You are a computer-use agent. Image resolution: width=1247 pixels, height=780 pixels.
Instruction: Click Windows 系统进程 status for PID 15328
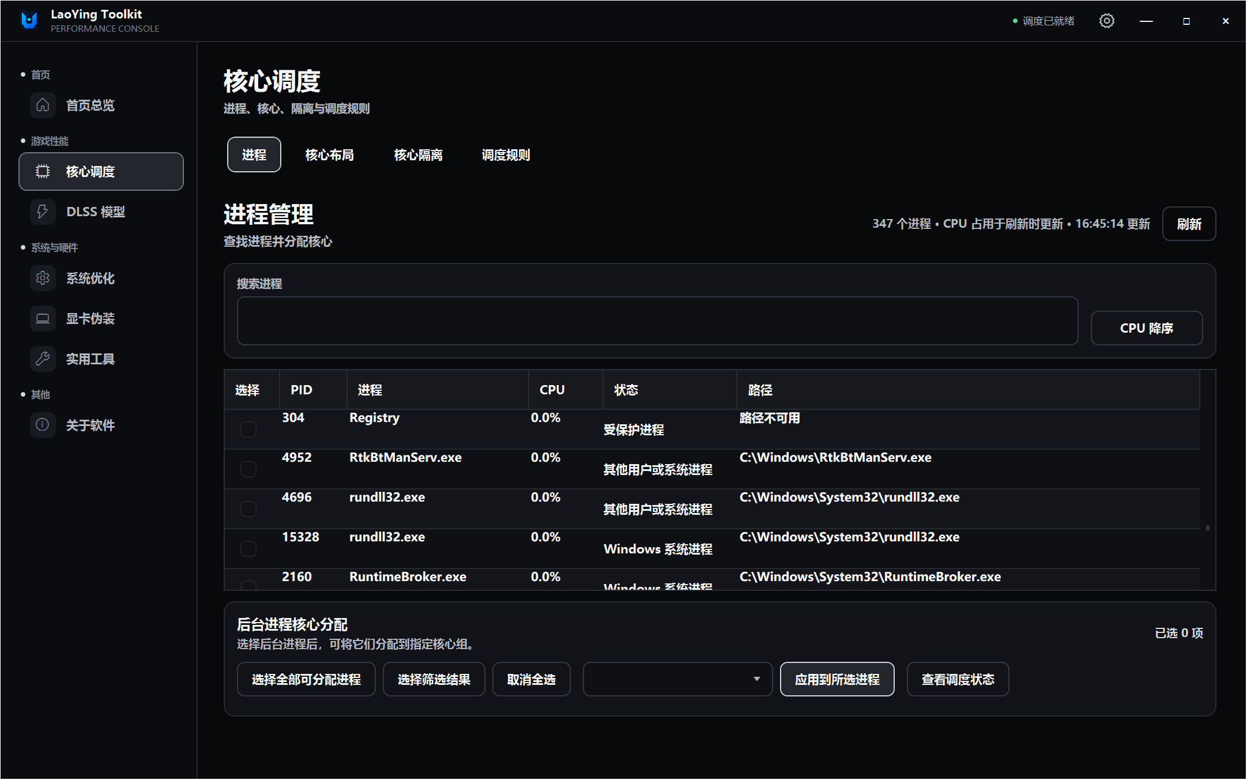tap(658, 549)
